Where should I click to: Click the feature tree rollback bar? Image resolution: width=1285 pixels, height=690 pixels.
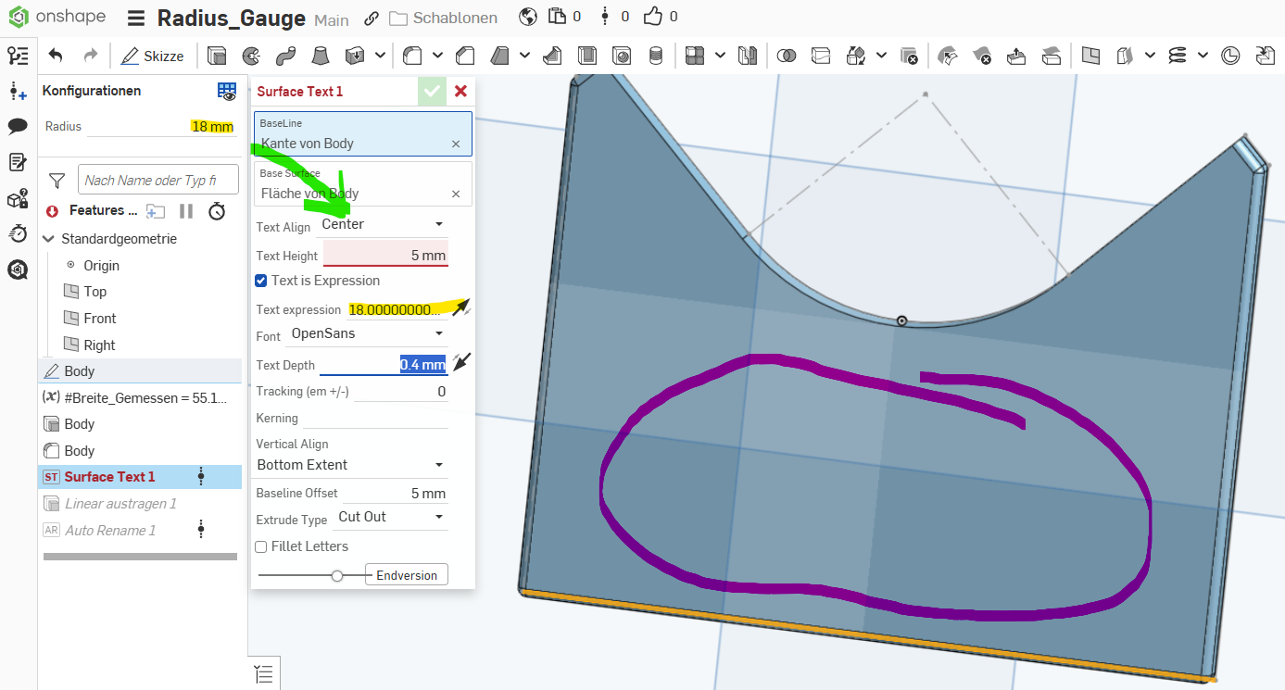(x=140, y=557)
